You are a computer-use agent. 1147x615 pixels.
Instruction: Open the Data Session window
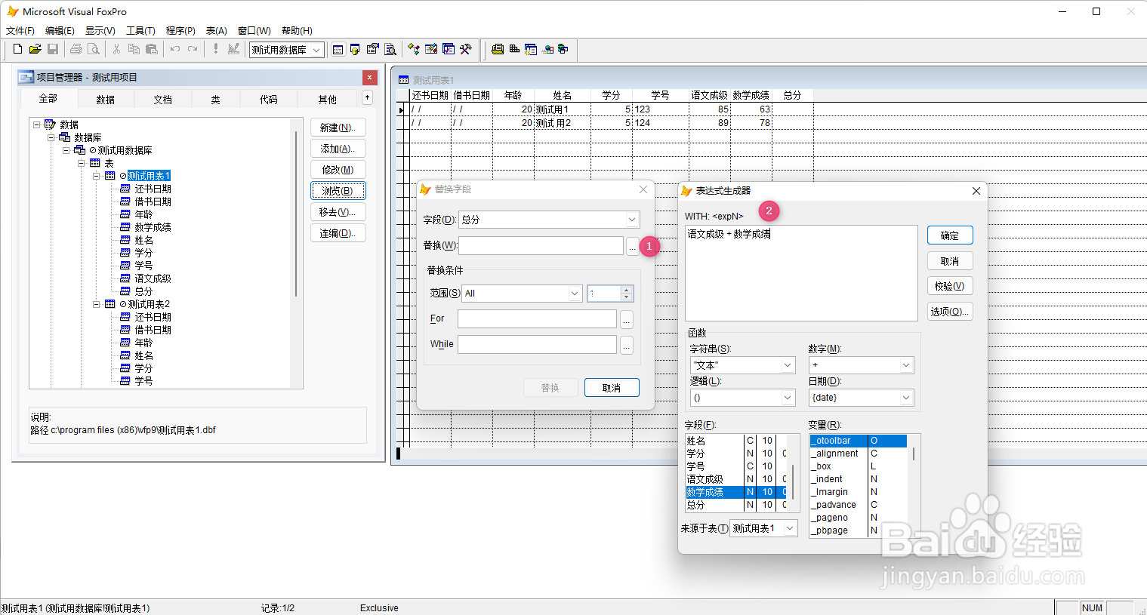(355, 49)
